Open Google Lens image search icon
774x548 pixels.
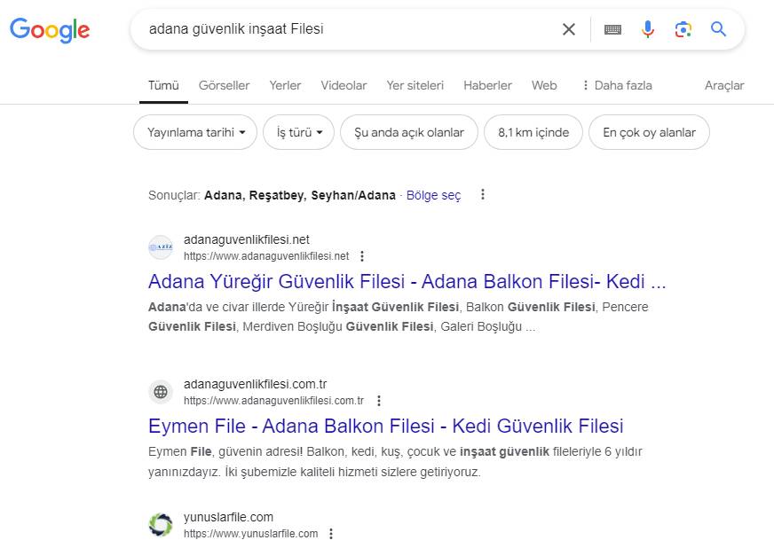click(x=683, y=29)
